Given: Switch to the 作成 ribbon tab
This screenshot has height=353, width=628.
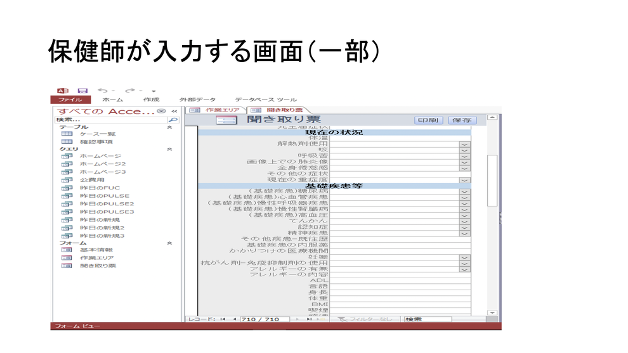Looking at the screenshot, I should [151, 99].
